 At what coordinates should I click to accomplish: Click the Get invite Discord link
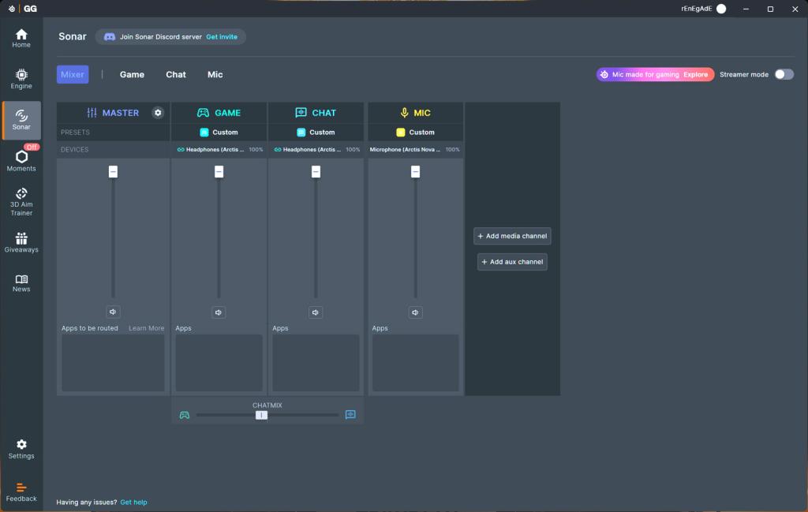(x=222, y=37)
